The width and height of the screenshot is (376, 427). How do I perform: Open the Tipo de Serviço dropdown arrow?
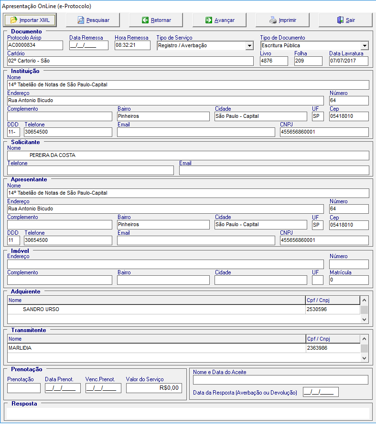coord(249,46)
